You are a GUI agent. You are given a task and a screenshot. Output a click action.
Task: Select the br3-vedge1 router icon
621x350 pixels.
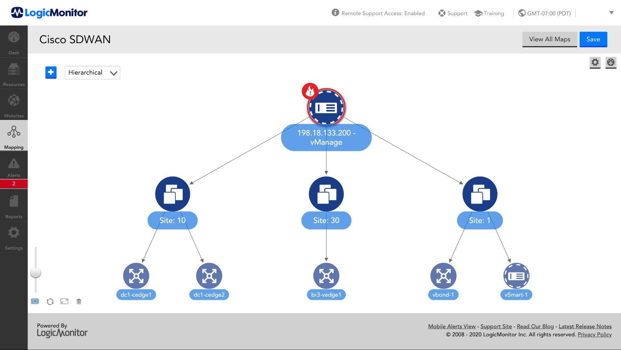pos(326,276)
